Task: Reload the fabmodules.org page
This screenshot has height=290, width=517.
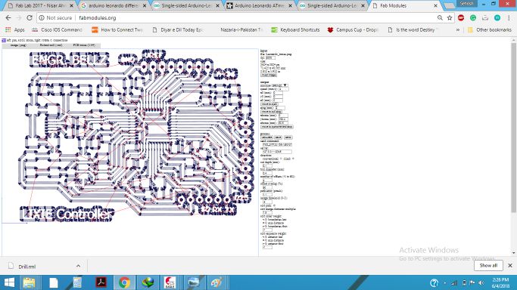Action: click(x=30, y=18)
